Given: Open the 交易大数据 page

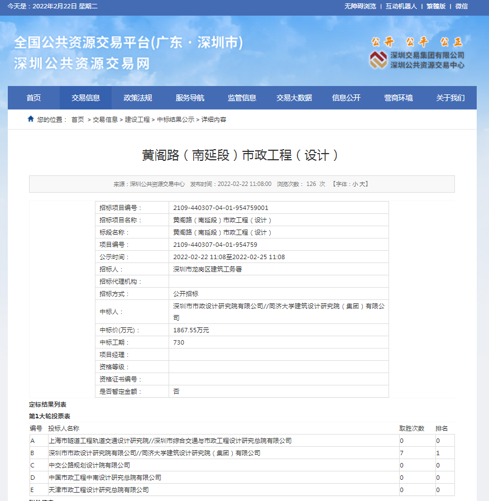Looking at the screenshot, I should (294, 98).
